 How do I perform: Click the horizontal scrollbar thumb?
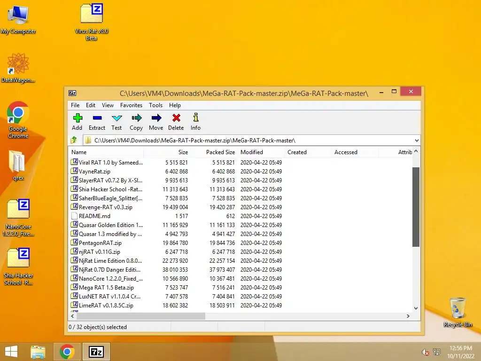(x=141, y=316)
